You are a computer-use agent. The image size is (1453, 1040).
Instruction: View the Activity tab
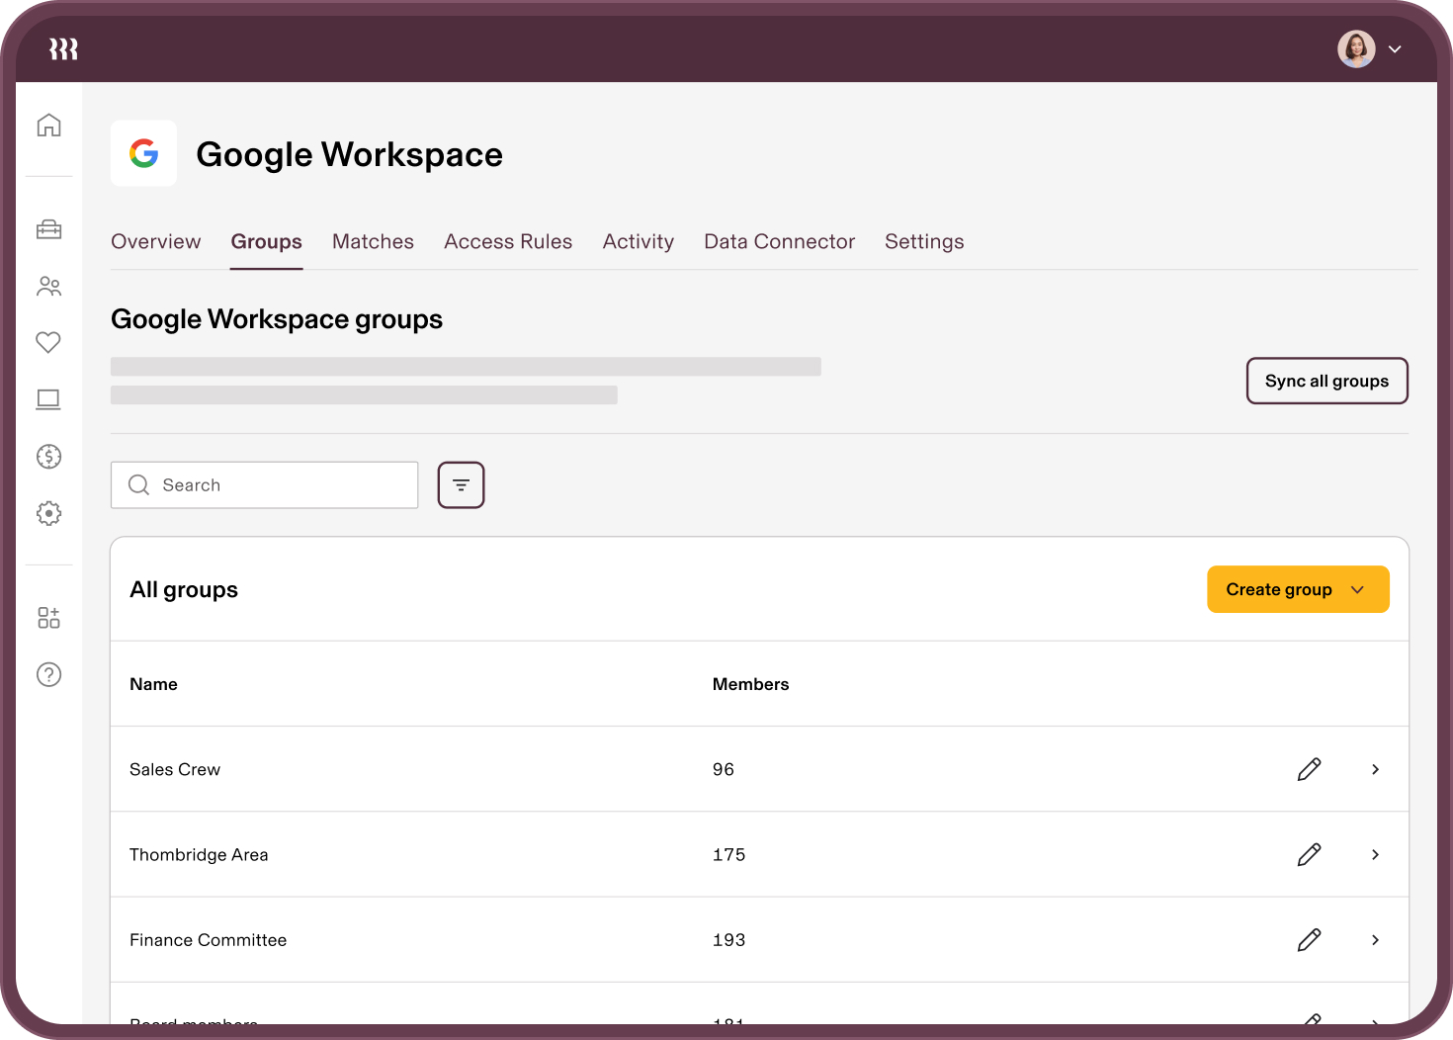tap(639, 242)
